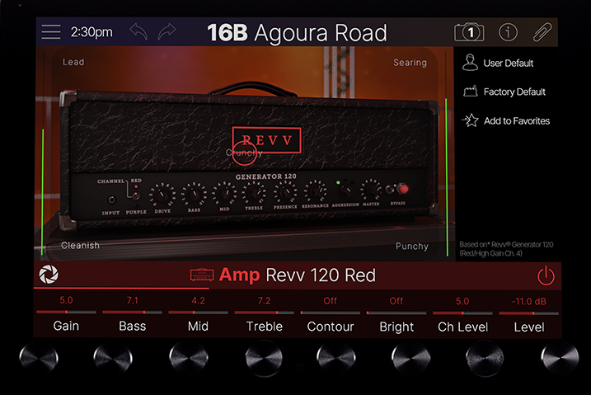
Task: Select the Cleanish corner of the tone pad
Action: (x=80, y=246)
